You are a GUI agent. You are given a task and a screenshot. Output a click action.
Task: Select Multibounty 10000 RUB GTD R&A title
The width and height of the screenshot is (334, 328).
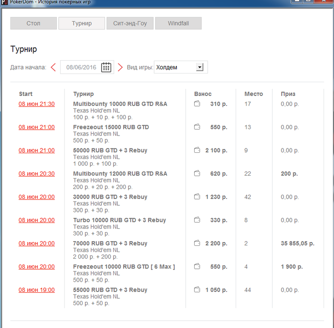tap(120, 104)
